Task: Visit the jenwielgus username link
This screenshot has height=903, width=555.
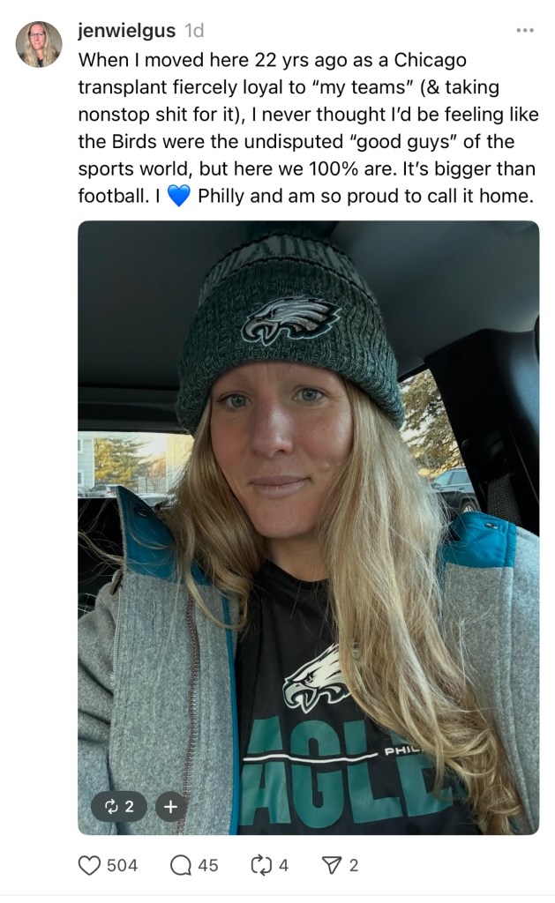Action: (127, 31)
